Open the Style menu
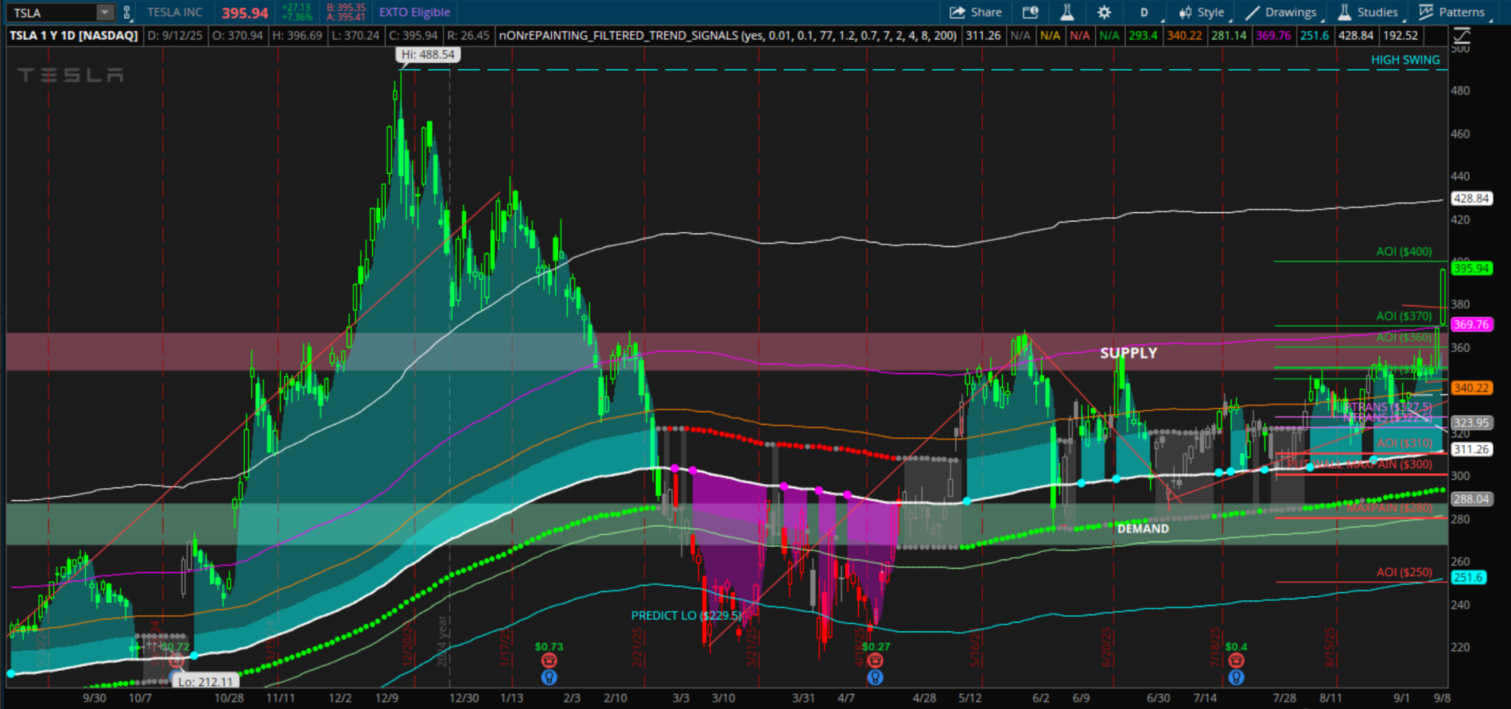 click(1202, 12)
